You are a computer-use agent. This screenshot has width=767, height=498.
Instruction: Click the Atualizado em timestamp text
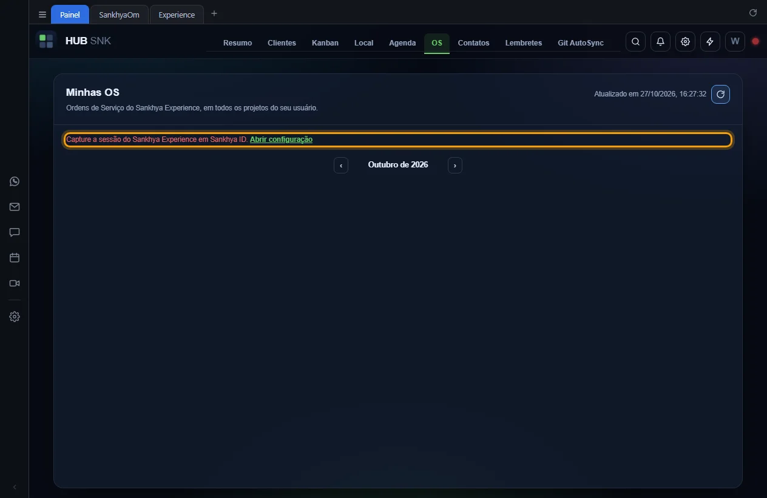(650, 94)
